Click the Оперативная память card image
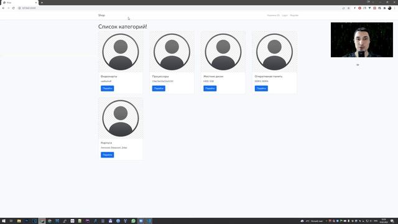Viewport: 398px width, 224px height. [274, 52]
